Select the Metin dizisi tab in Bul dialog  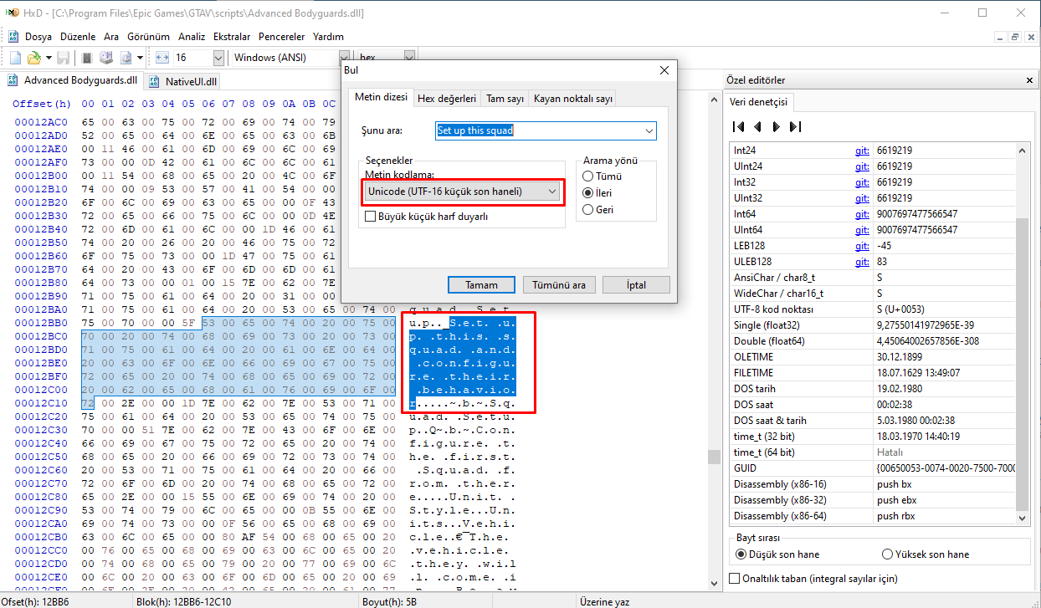pos(381,98)
